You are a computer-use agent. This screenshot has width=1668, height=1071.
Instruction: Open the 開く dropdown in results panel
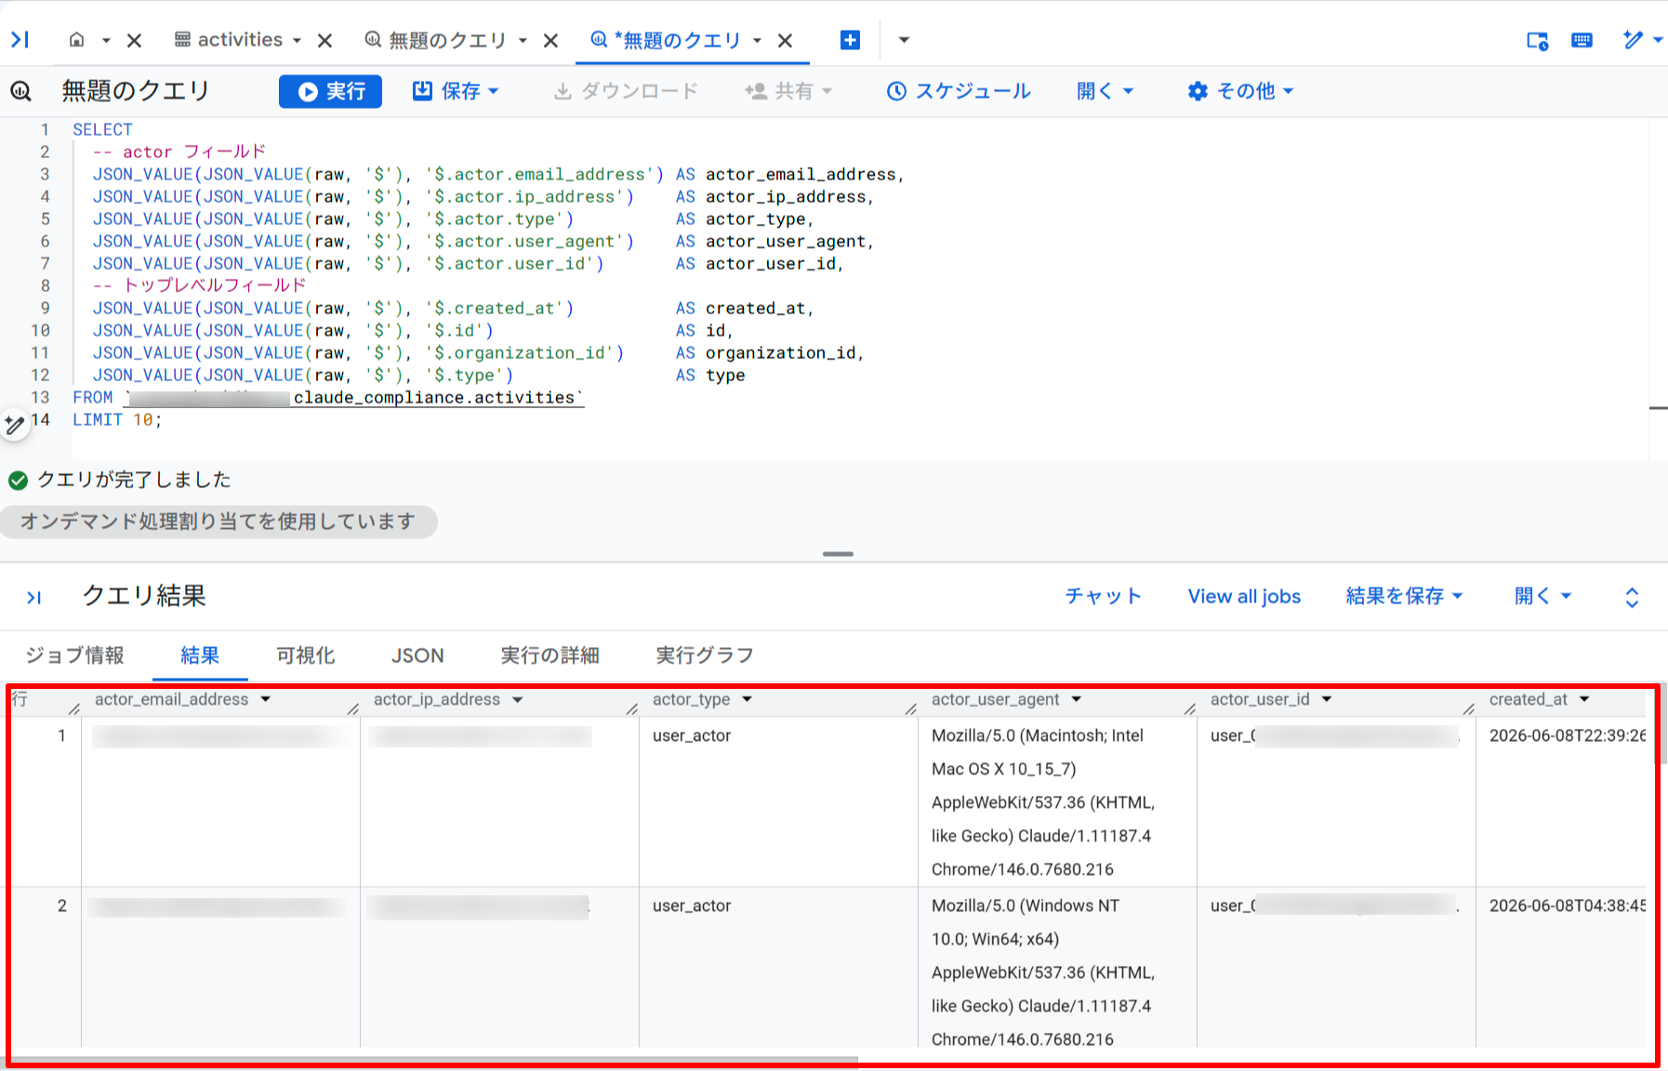[1542, 597]
